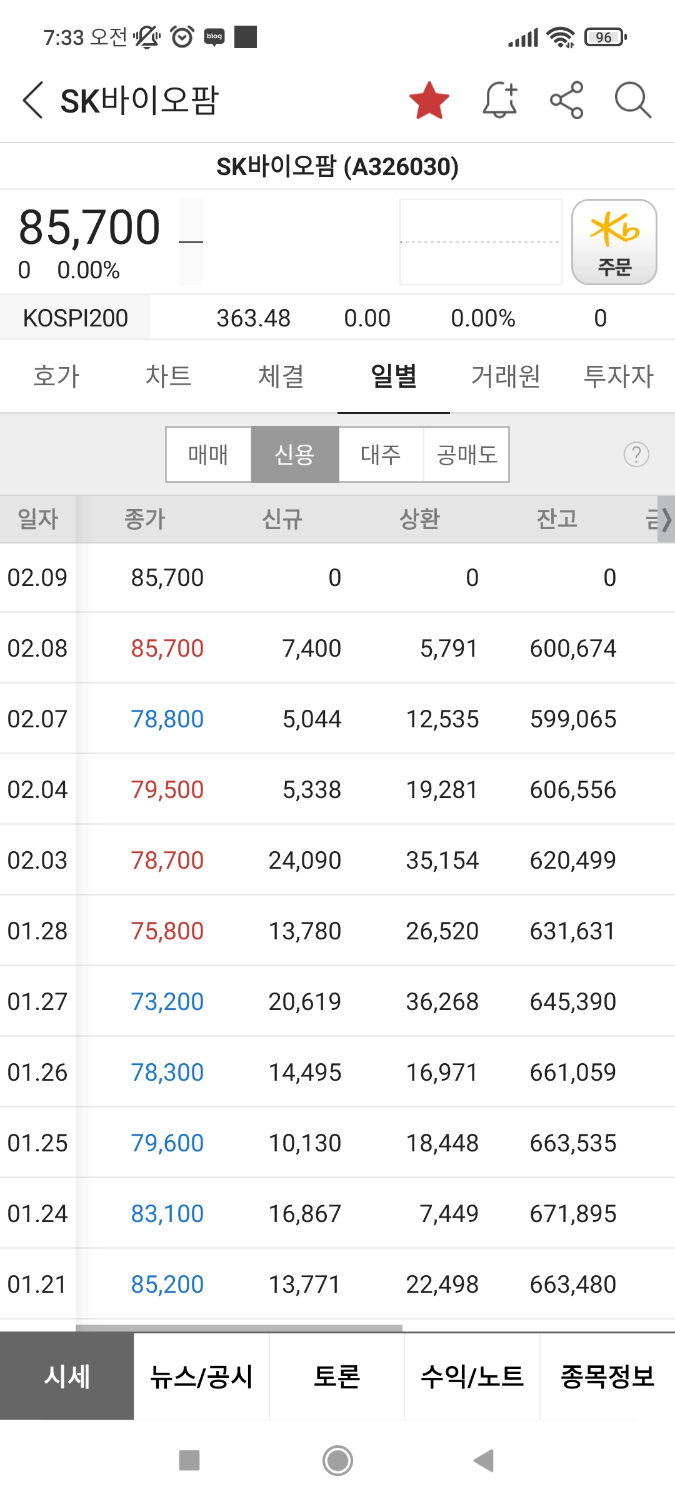Switch to the 체결 tab

(x=281, y=377)
